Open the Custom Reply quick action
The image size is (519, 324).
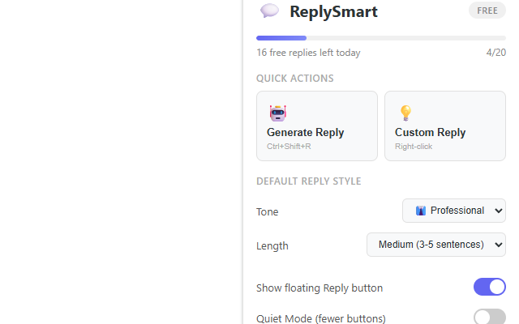pyautogui.click(x=445, y=126)
